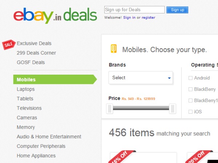
Task: Open the 299 Deals Corner link
Action: pyautogui.click(x=36, y=53)
